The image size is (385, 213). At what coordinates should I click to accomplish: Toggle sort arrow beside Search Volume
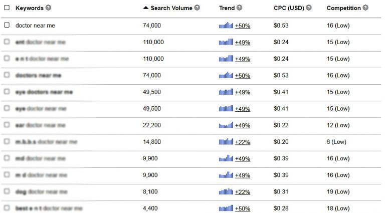point(145,8)
